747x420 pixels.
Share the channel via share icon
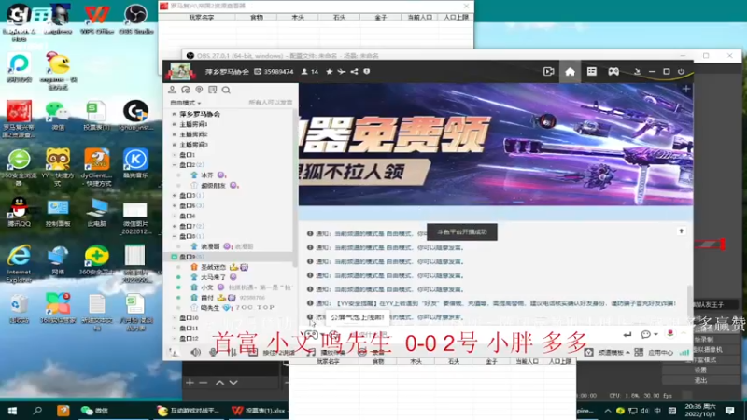pos(355,72)
